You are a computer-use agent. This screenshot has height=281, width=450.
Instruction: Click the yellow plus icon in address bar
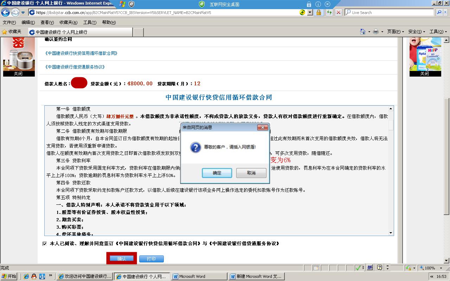click(x=302, y=12)
